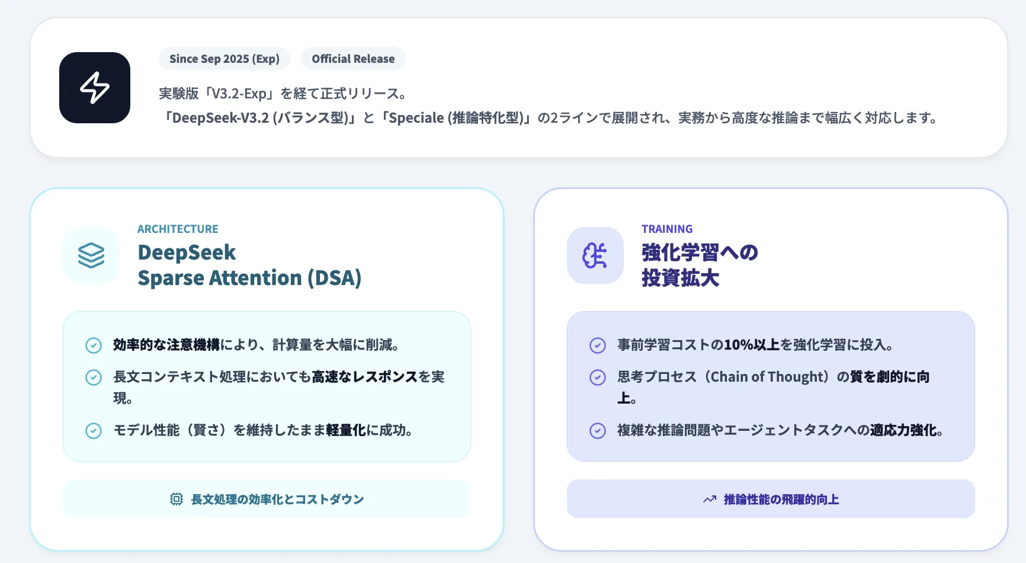Click the Official Release badge
The image size is (1026, 563).
[x=353, y=59]
